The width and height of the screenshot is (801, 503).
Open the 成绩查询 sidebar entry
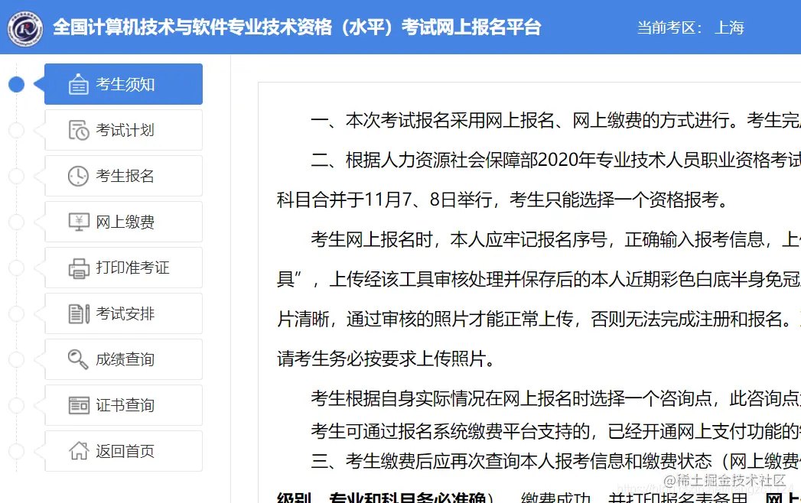point(122,359)
